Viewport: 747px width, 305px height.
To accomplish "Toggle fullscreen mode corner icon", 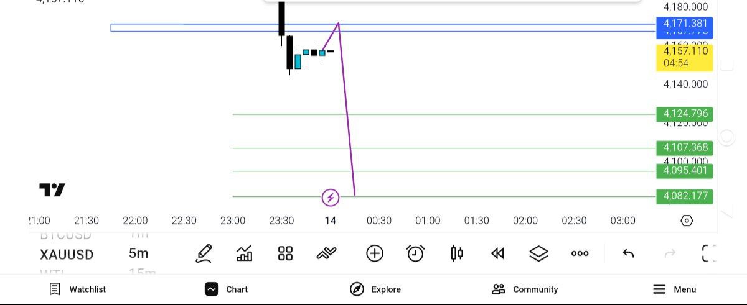I will [709, 253].
